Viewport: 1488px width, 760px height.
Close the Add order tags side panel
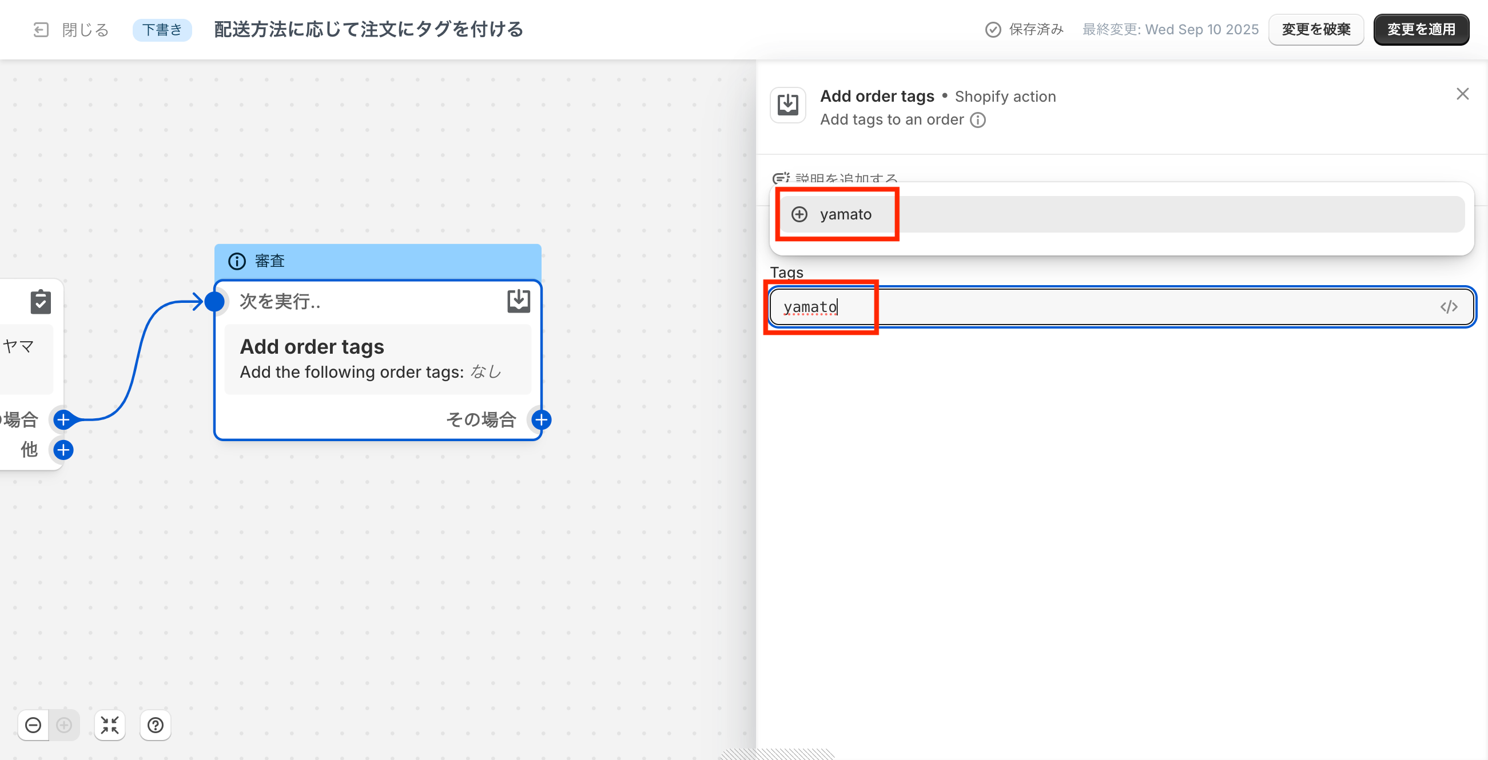tap(1462, 94)
